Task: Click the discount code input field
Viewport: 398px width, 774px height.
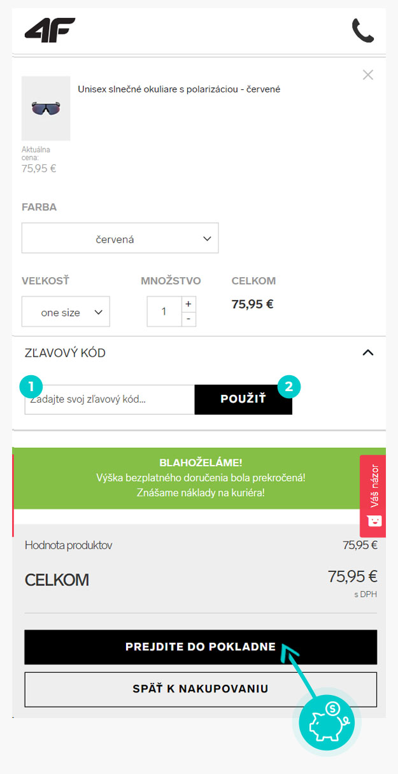Action: [x=110, y=399]
